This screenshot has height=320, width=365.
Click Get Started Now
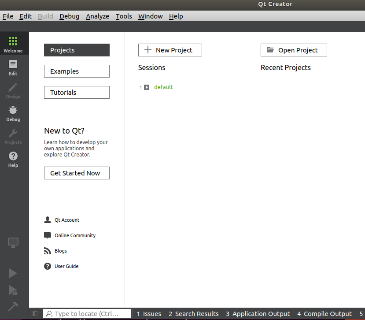pos(77,173)
